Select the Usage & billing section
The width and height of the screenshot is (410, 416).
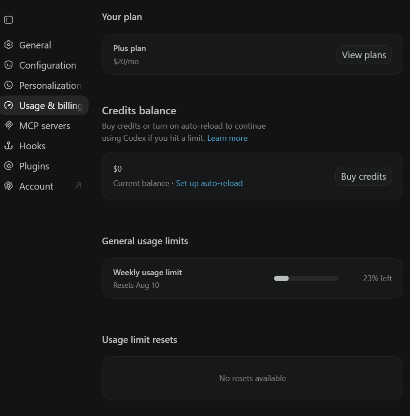pyautogui.click(x=44, y=105)
